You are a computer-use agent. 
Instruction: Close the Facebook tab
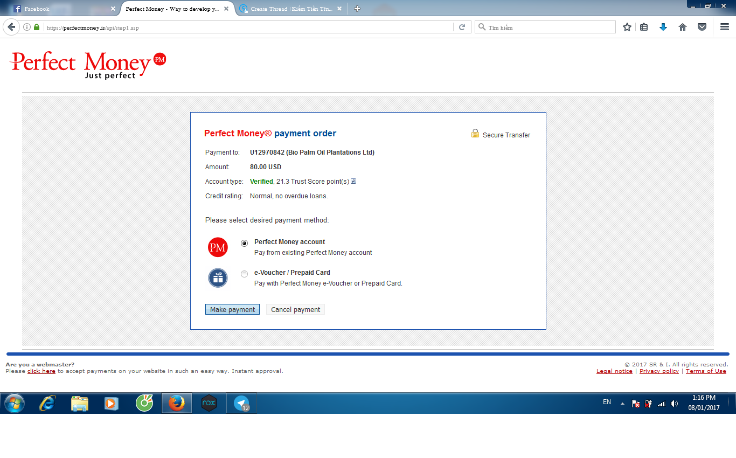coord(113,9)
